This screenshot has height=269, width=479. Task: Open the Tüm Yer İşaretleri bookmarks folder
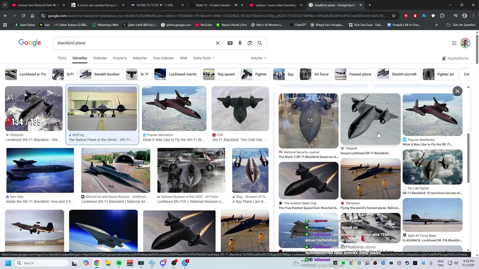click(461, 25)
